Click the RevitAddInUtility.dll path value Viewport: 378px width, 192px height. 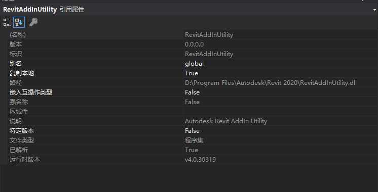click(x=271, y=83)
